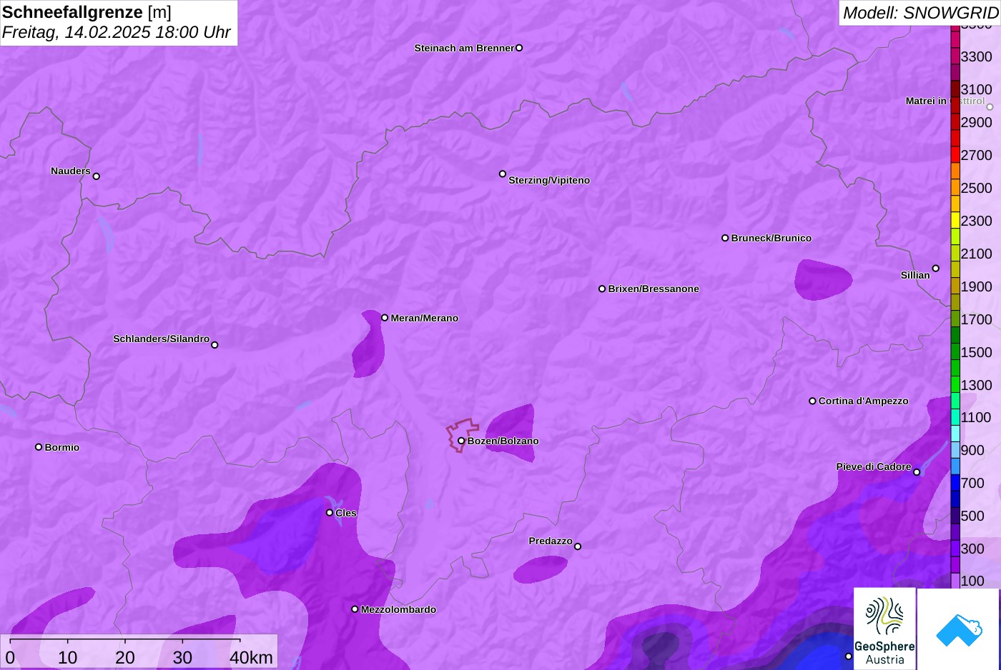Click the Bozen/Bolzano city marker dot
Screen dimensions: 1001x670
461,441
